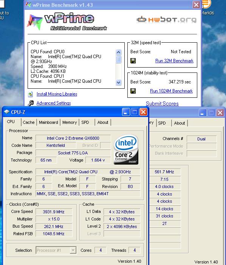Click the Core Speed value 3931.9 MHz
The width and height of the screenshot is (226, 265).
(x=54, y=212)
